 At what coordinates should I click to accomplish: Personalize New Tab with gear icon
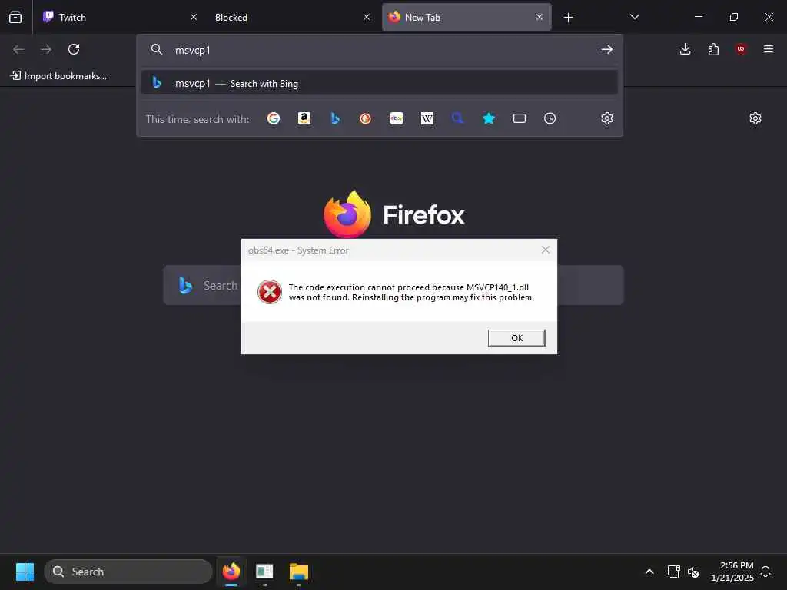[x=755, y=118]
